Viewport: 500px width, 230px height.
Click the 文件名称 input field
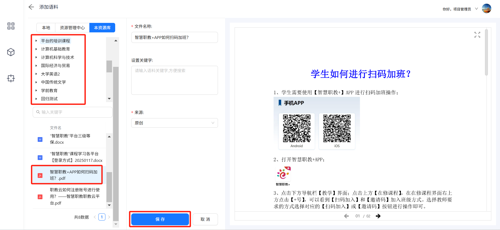[174, 37]
